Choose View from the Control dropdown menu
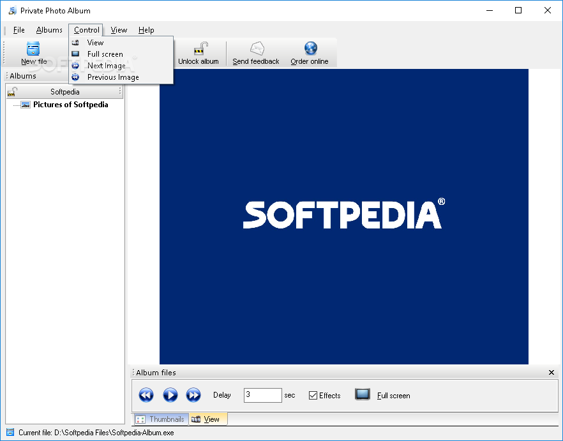 click(121, 43)
